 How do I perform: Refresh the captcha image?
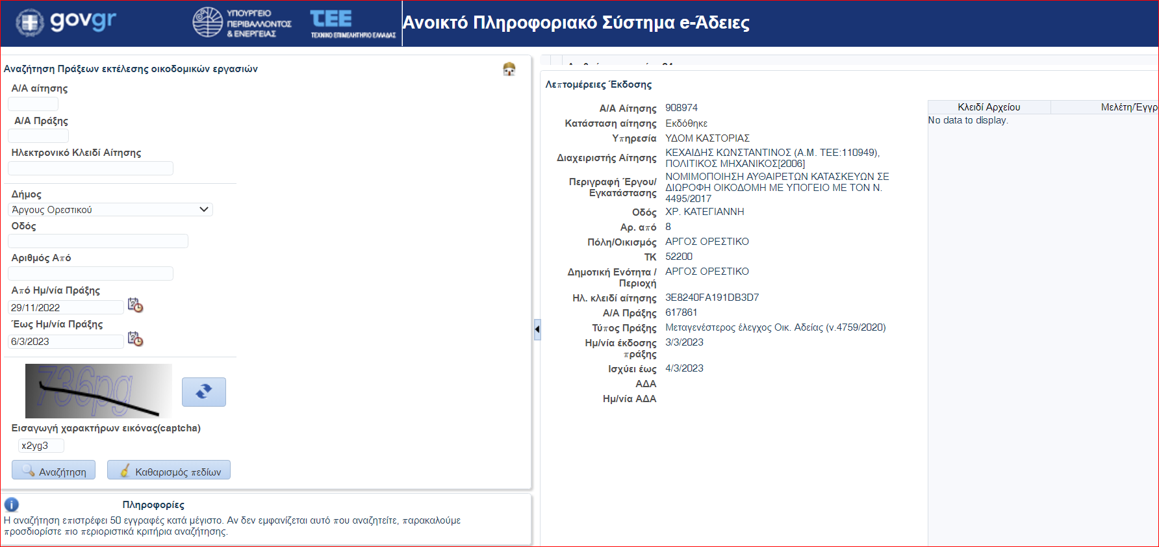pyautogui.click(x=204, y=392)
